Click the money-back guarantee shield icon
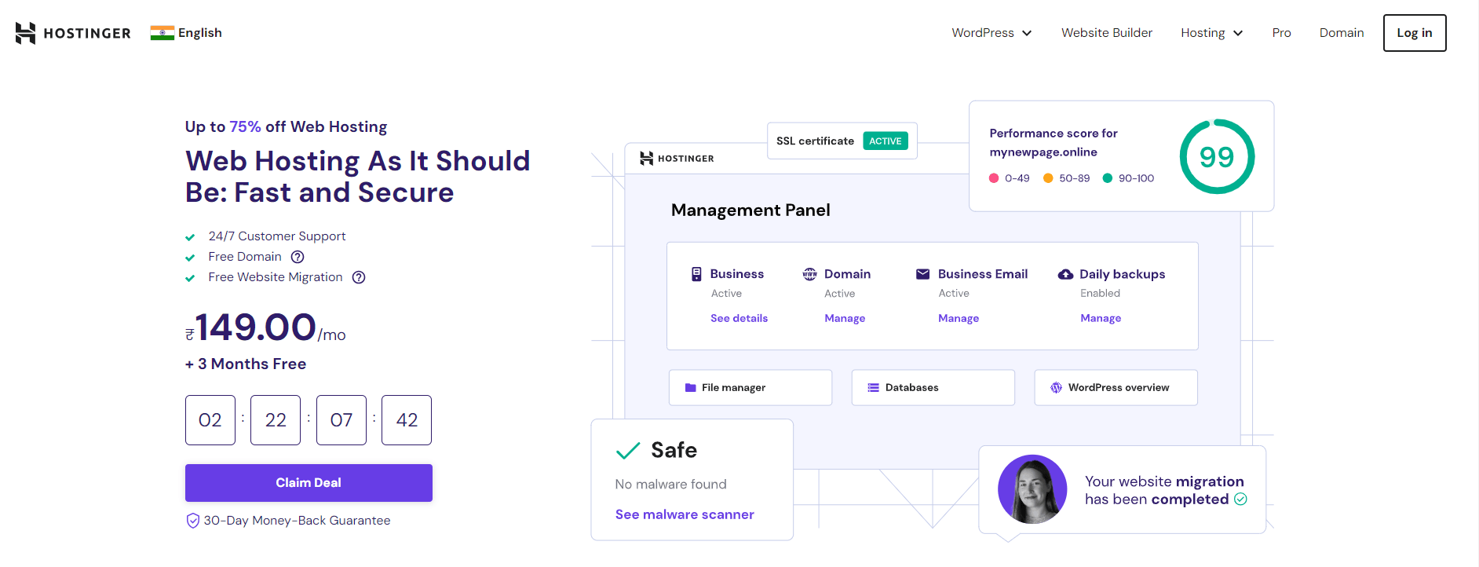The width and height of the screenshot is (1479, 567). [x=192, y=521]
